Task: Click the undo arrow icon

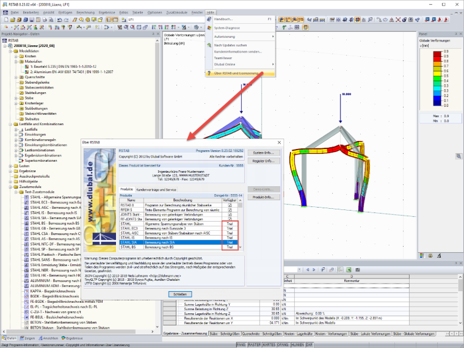Action: (60, 20)
